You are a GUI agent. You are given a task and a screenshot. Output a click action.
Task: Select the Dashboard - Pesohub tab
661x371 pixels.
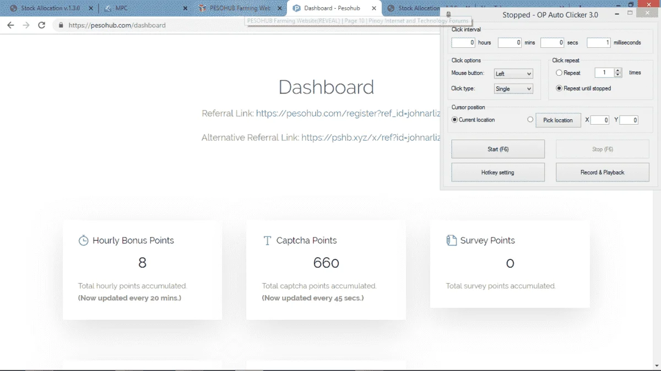(334, 8)
